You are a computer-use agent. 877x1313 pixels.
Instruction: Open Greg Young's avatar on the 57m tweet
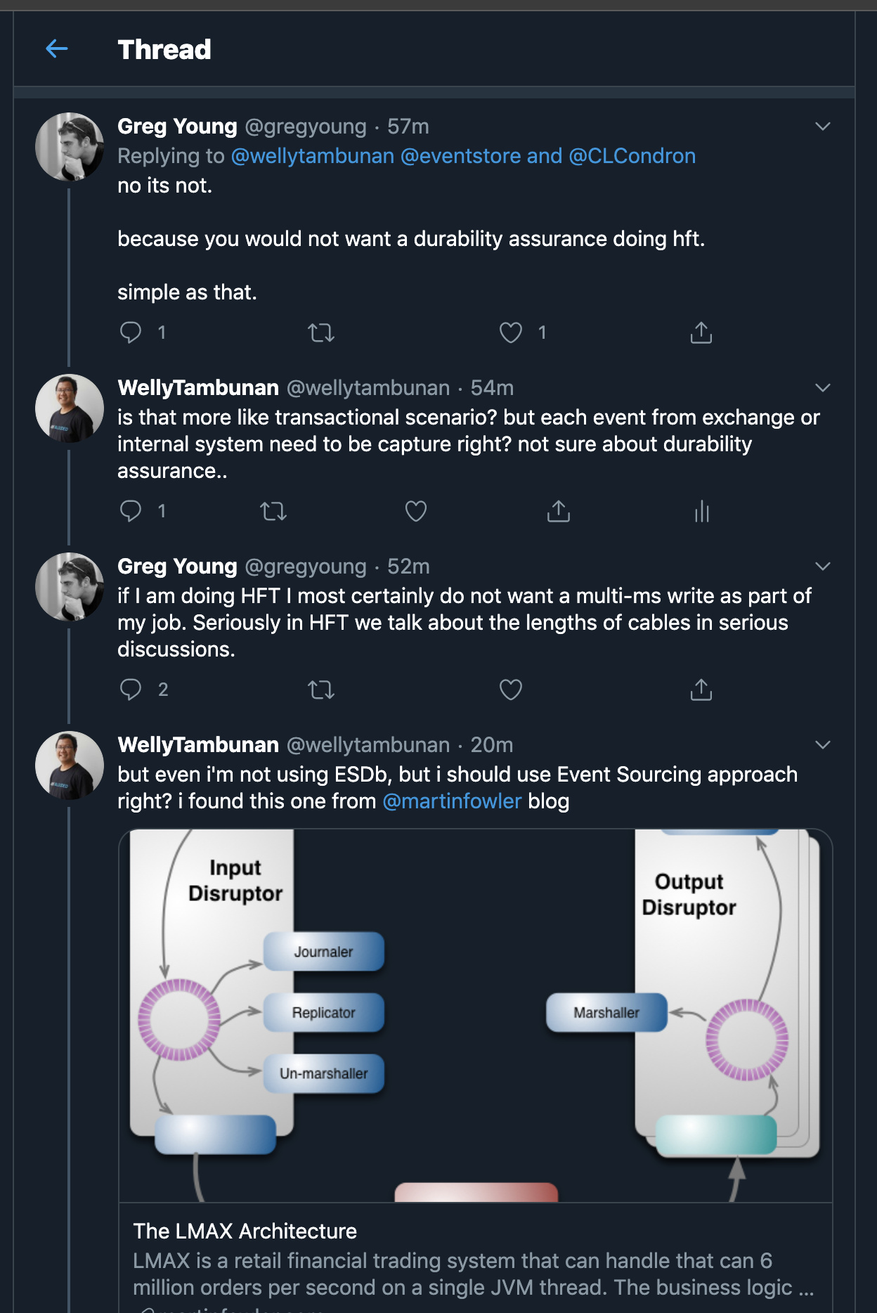click(x=70, y=147)
